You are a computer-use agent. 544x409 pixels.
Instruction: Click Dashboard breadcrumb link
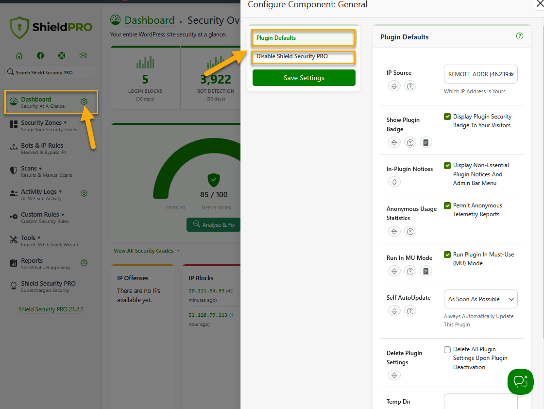150,20
